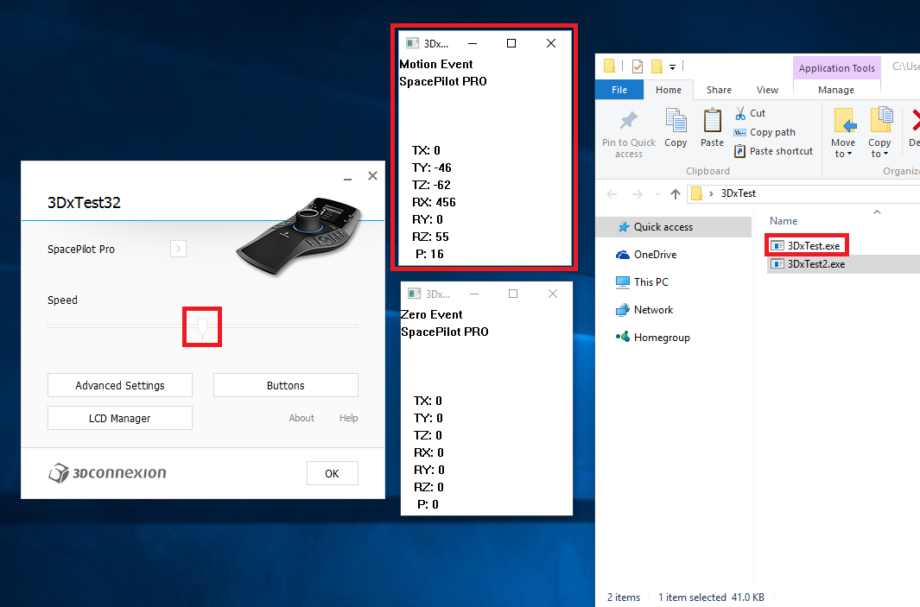Click the Homegroup icon in navigation pane

point(623,338)
